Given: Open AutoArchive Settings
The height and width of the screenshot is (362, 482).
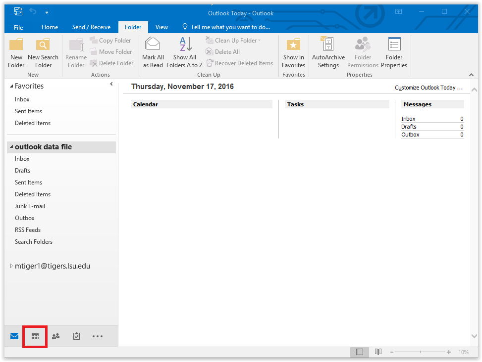Looking at the screenshot, I should 328,53.
